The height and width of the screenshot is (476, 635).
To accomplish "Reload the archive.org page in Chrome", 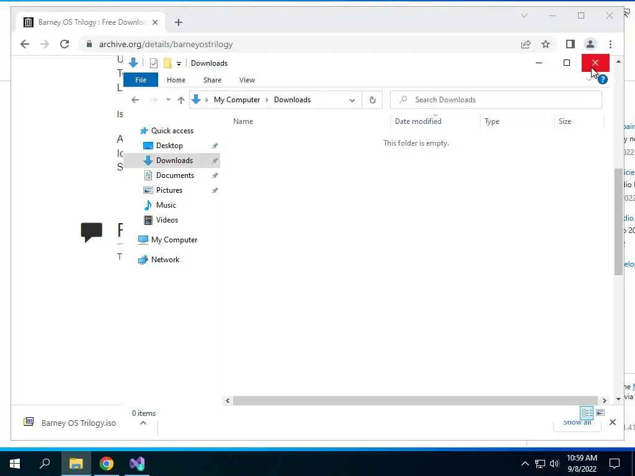I will (x=64, y=44).
